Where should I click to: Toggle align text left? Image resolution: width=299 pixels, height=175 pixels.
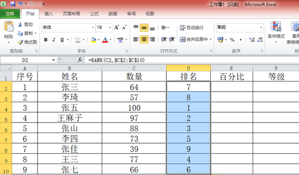pos(136,40)
